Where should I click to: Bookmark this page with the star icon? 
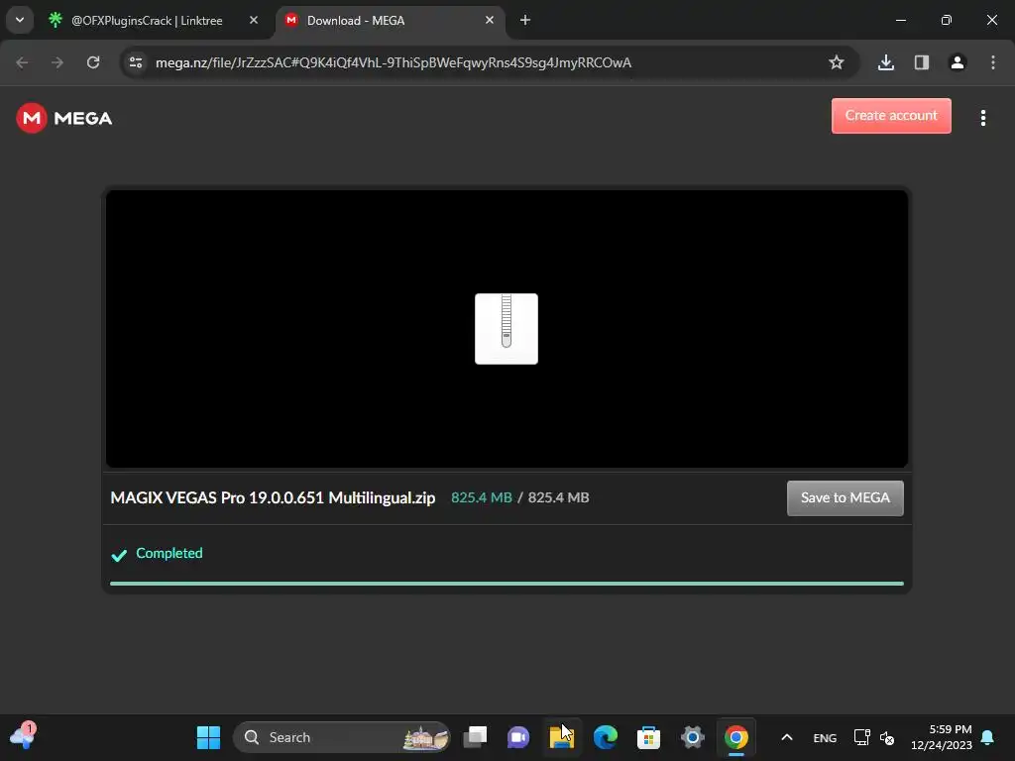(837, 62)
